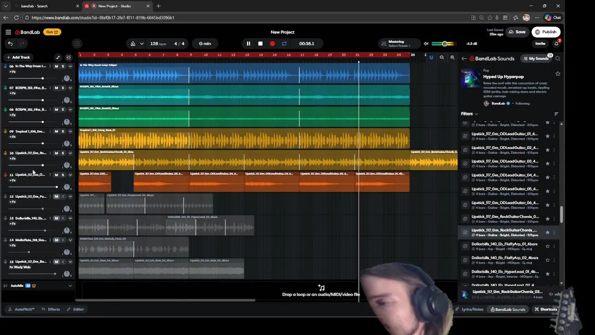Adjust track 09 pan knob
The width and height of the screenshot is (595, 335).
[x=67, y=143]
